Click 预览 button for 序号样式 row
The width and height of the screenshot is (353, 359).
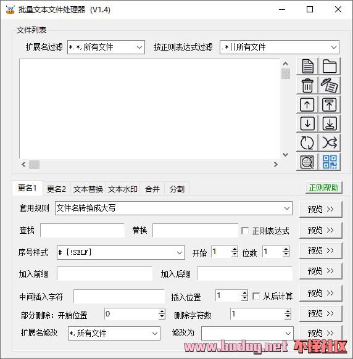[x=321, y=250]
